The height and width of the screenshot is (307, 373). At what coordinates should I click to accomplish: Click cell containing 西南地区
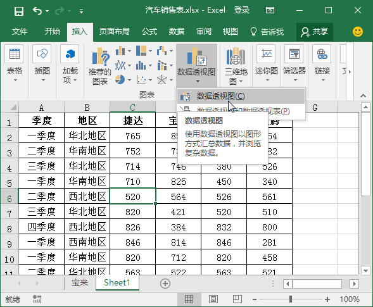[x=87, y=242]
